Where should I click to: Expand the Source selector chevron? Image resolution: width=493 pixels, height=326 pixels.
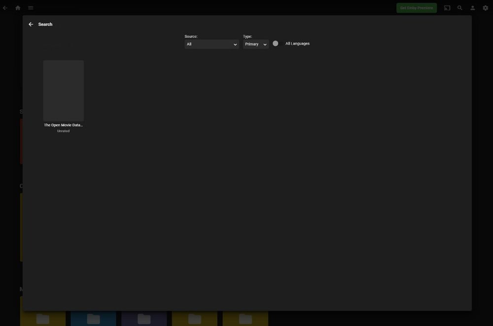coord(235,44)
